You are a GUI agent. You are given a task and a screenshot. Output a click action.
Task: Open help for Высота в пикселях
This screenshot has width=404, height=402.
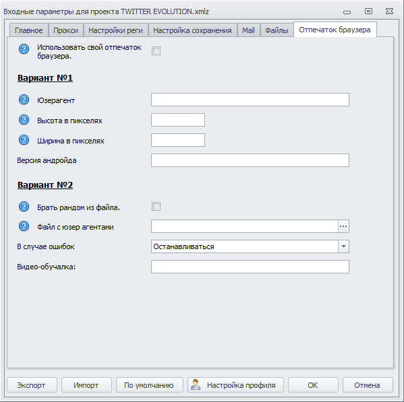(x=24, y=120)
